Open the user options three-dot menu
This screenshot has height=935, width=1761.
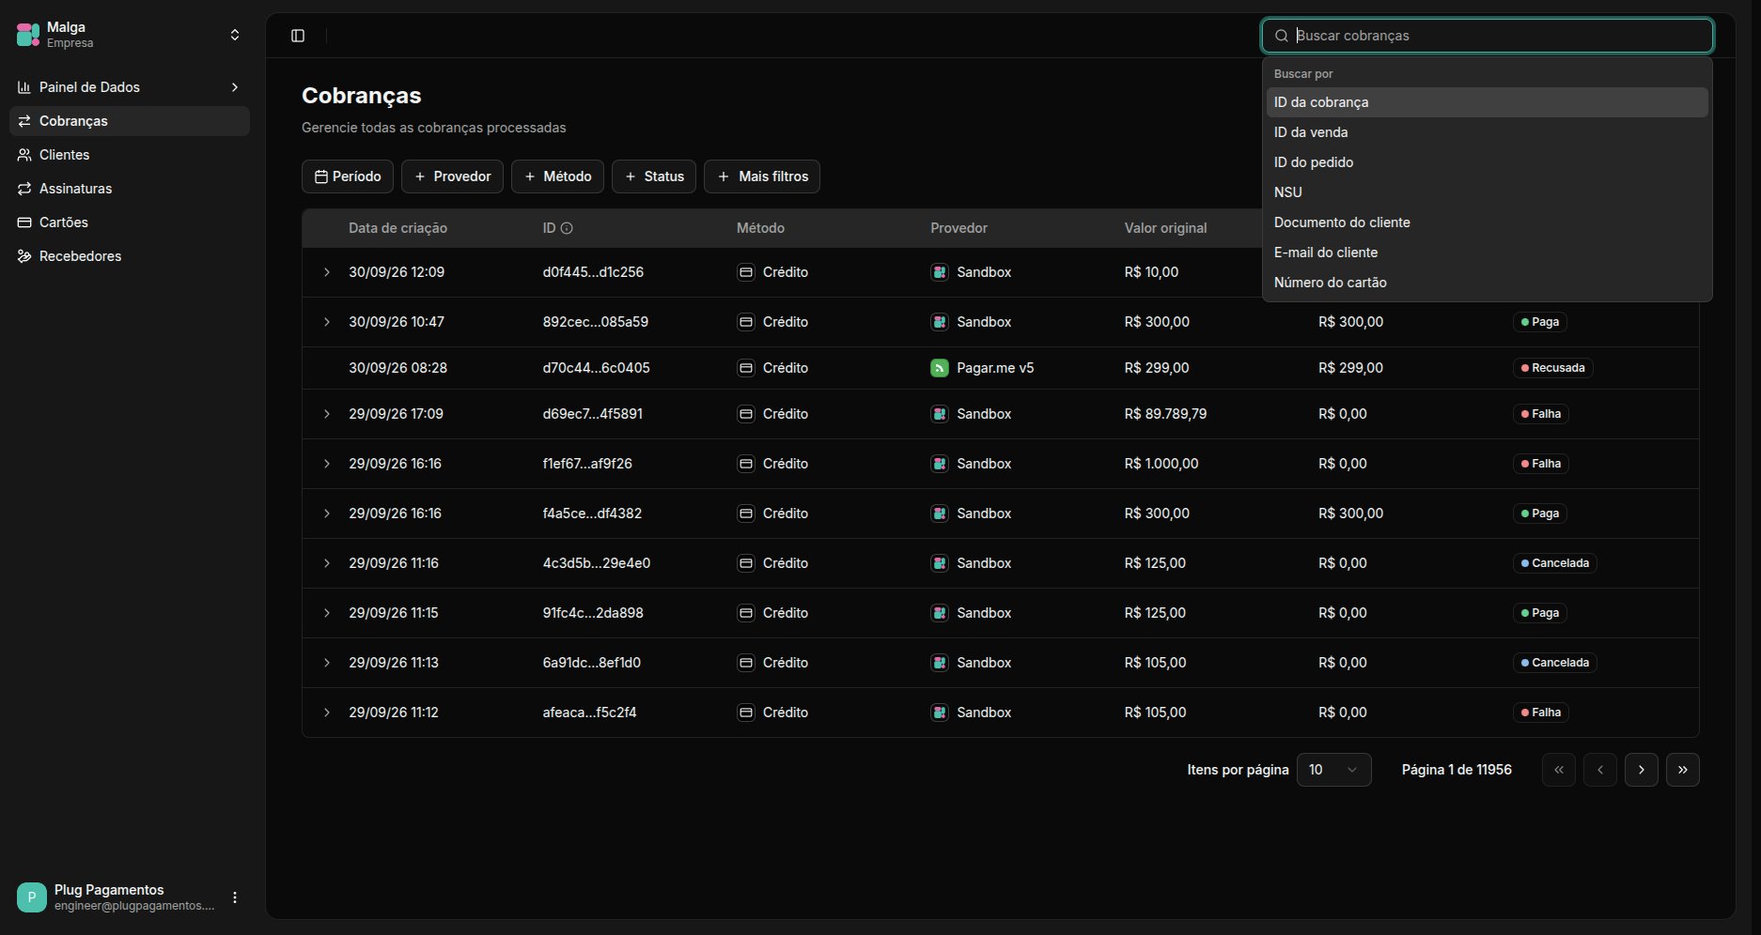point(235,897)
